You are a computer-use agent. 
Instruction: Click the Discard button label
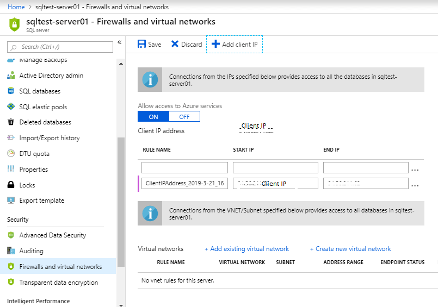(x=192, y=45)
